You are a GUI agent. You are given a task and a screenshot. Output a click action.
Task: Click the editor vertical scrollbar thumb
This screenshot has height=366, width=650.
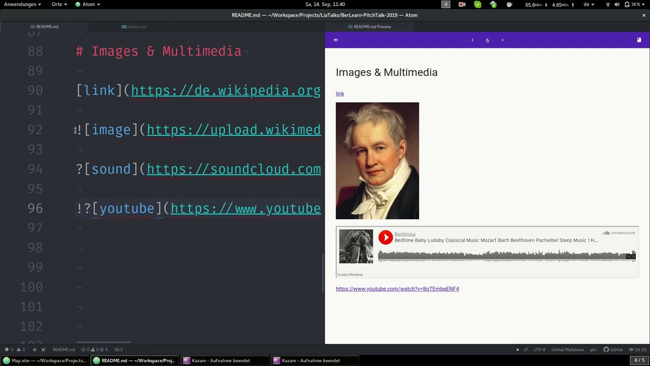tap(323, 272)
